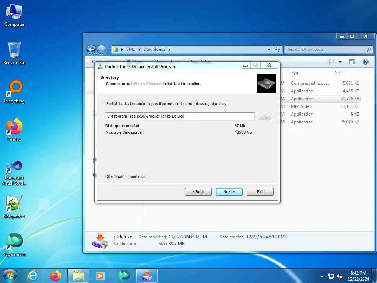This screenshot has height=283, width=377.
Task: Select the Everything desktop shortcut
Action: [x=14, y=92]
